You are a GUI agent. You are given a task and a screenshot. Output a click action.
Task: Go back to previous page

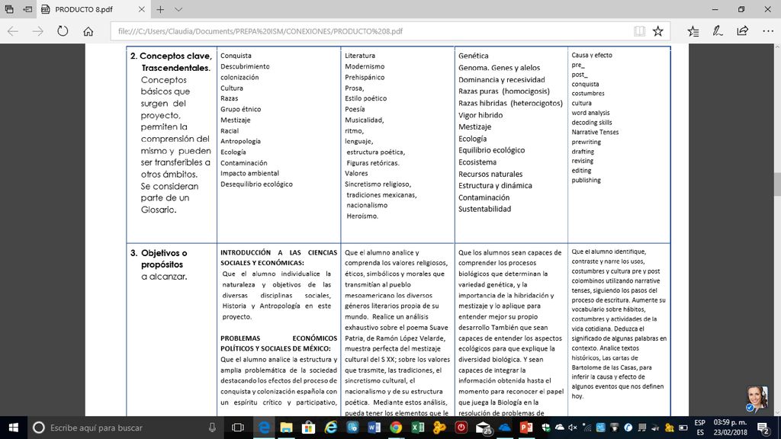13,30
